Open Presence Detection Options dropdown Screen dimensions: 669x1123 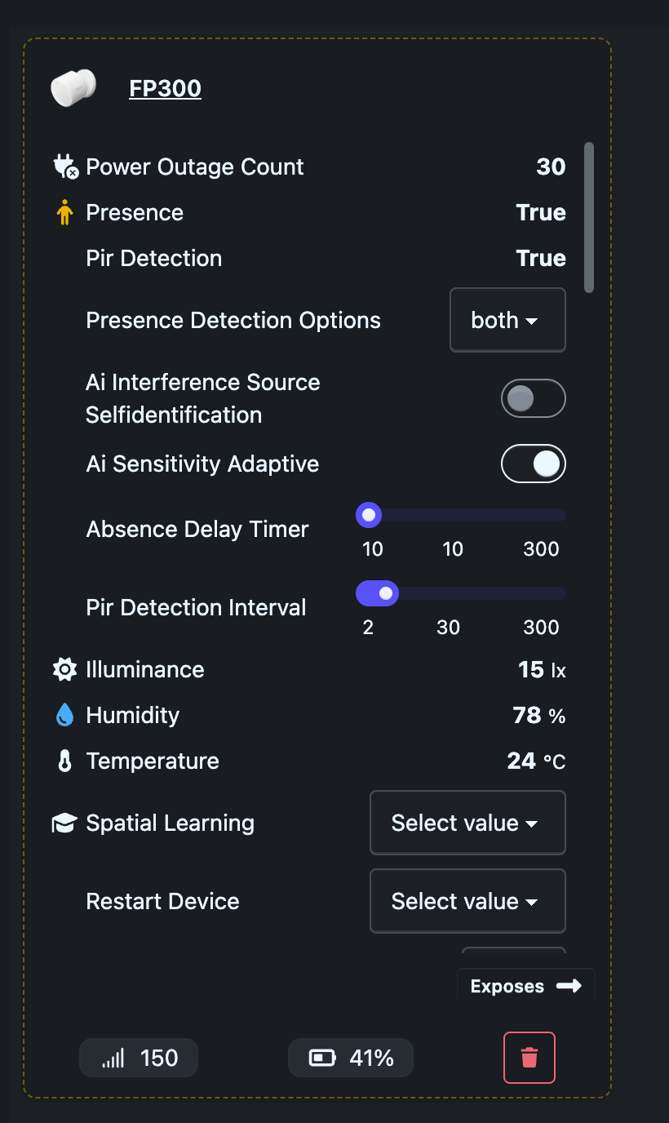pos(507,320)
